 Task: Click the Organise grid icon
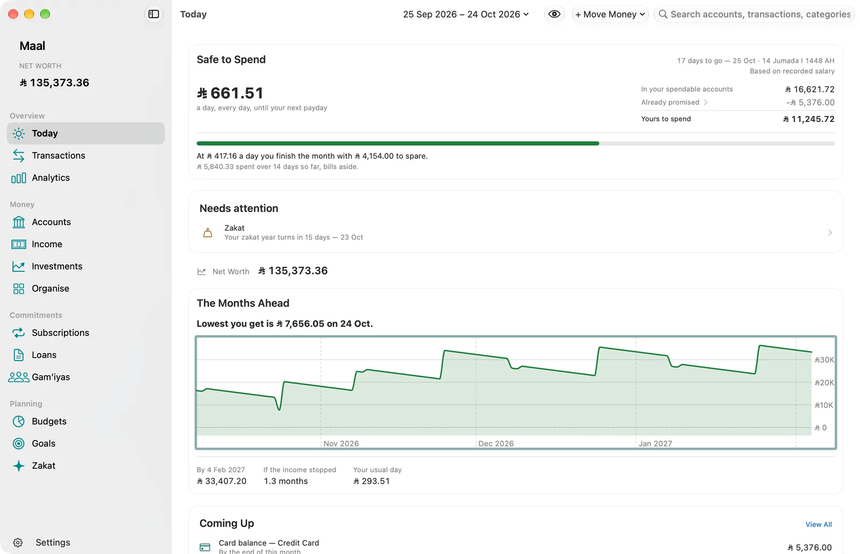point(19,289)
